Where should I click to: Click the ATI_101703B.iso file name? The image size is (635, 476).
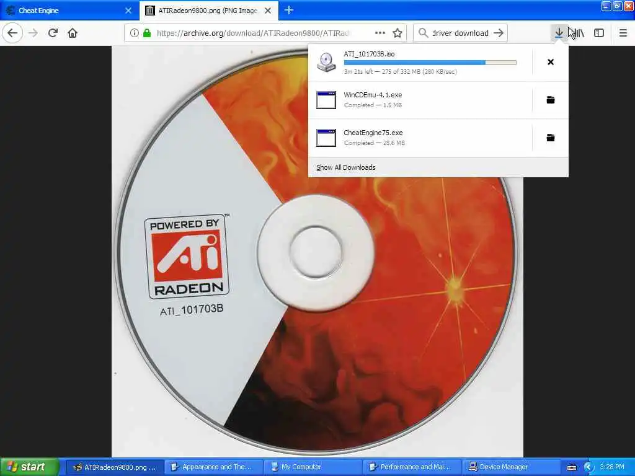click(x=370, y=55)
